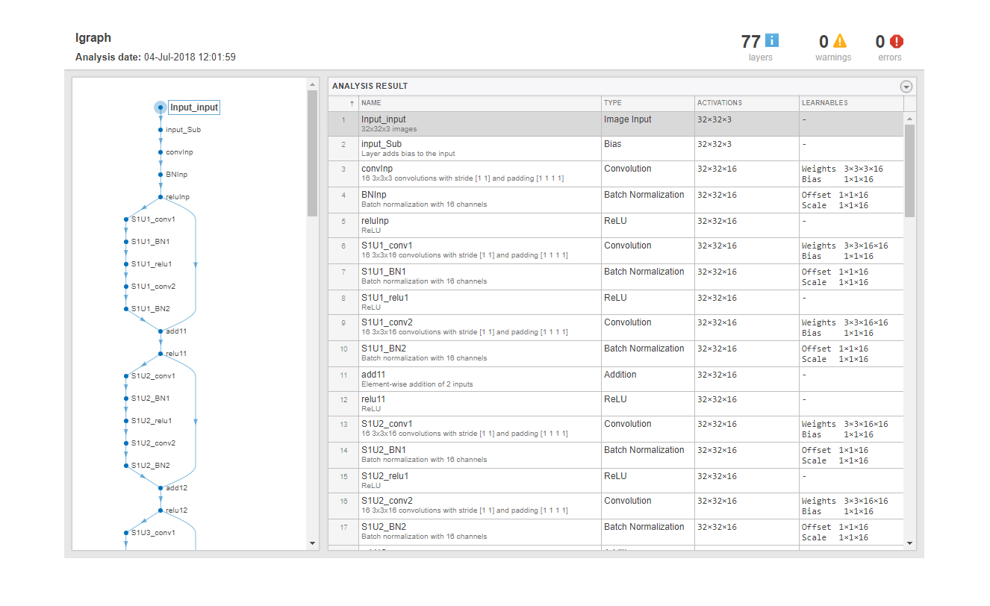Click the graph pane scroll down arrow
Image resolution: width=990 pixels, height=606 pixels.
point(312,543)
